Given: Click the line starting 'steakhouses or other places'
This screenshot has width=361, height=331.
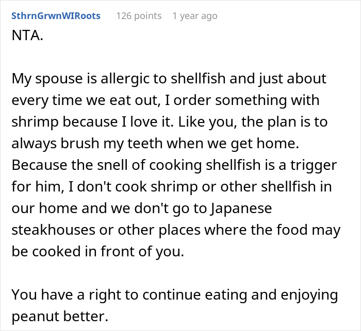Looking at the screenshot, I should [x=176, y=230].
